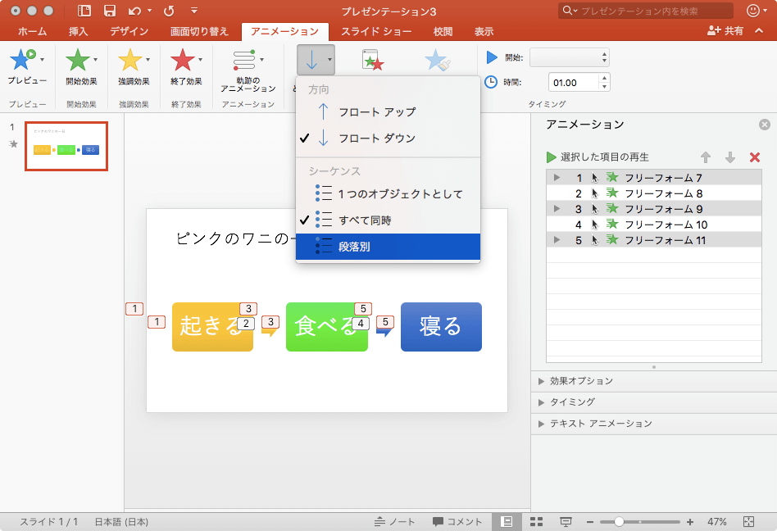The height and width of the screenshot is (531, 777).
Task: Open the Quick Access customize dropdown
Action: pyautogui.click(x=194, y=11)
